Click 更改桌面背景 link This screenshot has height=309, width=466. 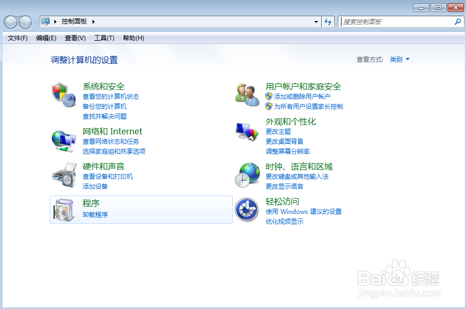[x=285, y=141]
